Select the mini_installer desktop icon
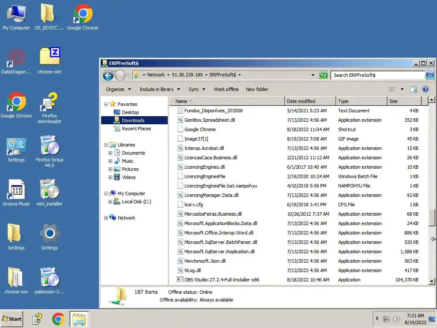437x328 pixels. tap(50, 193)
